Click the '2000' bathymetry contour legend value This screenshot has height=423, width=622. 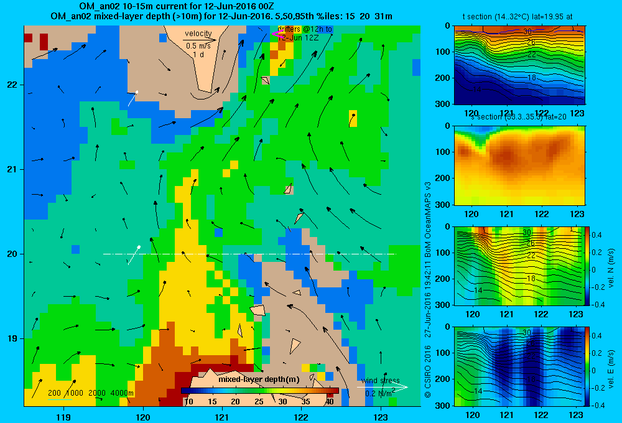tap(97, 393)
